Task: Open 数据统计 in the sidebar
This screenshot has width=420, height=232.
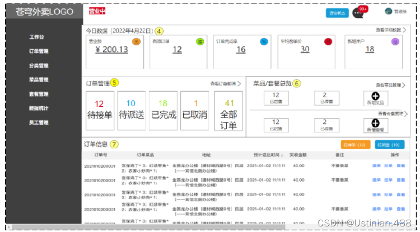Action: point(39,108)
